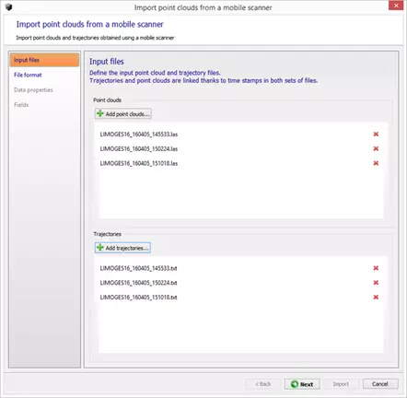The height and width of the screenshot is (398, 407).
Task: Remove LIMOGES16_160405_151018.las point cloud file
Action: click(376, 163)
